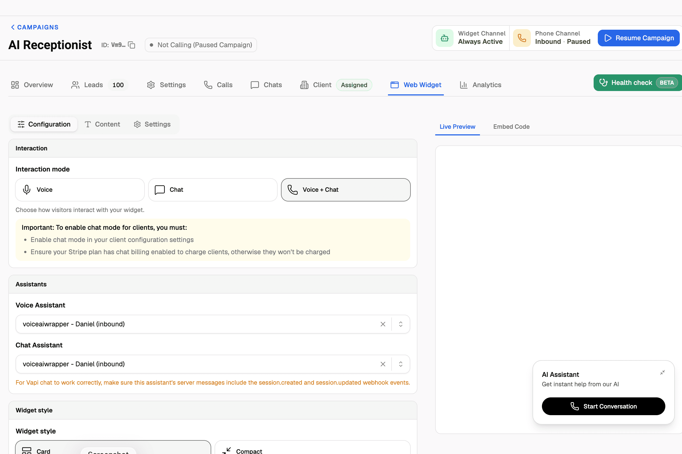Click the Interaction section header
682x454 pixels.
pyautogui.click(x=213, y=148)
